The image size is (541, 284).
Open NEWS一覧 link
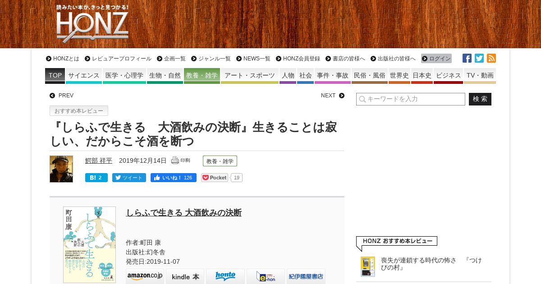coord(253,59)
